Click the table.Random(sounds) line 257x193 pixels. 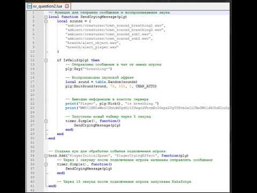point(101,82)
